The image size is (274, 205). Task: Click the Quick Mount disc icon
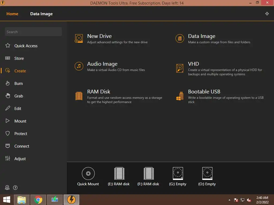click(x=88, y=174)
